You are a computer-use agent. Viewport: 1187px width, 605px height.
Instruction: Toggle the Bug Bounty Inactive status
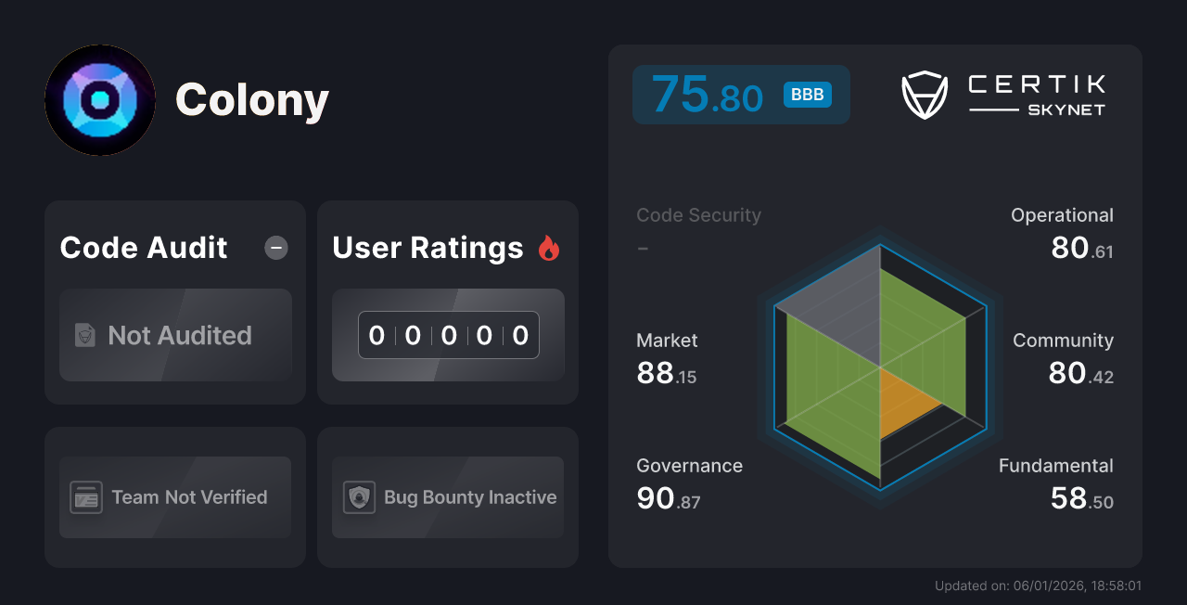(447, 497)
